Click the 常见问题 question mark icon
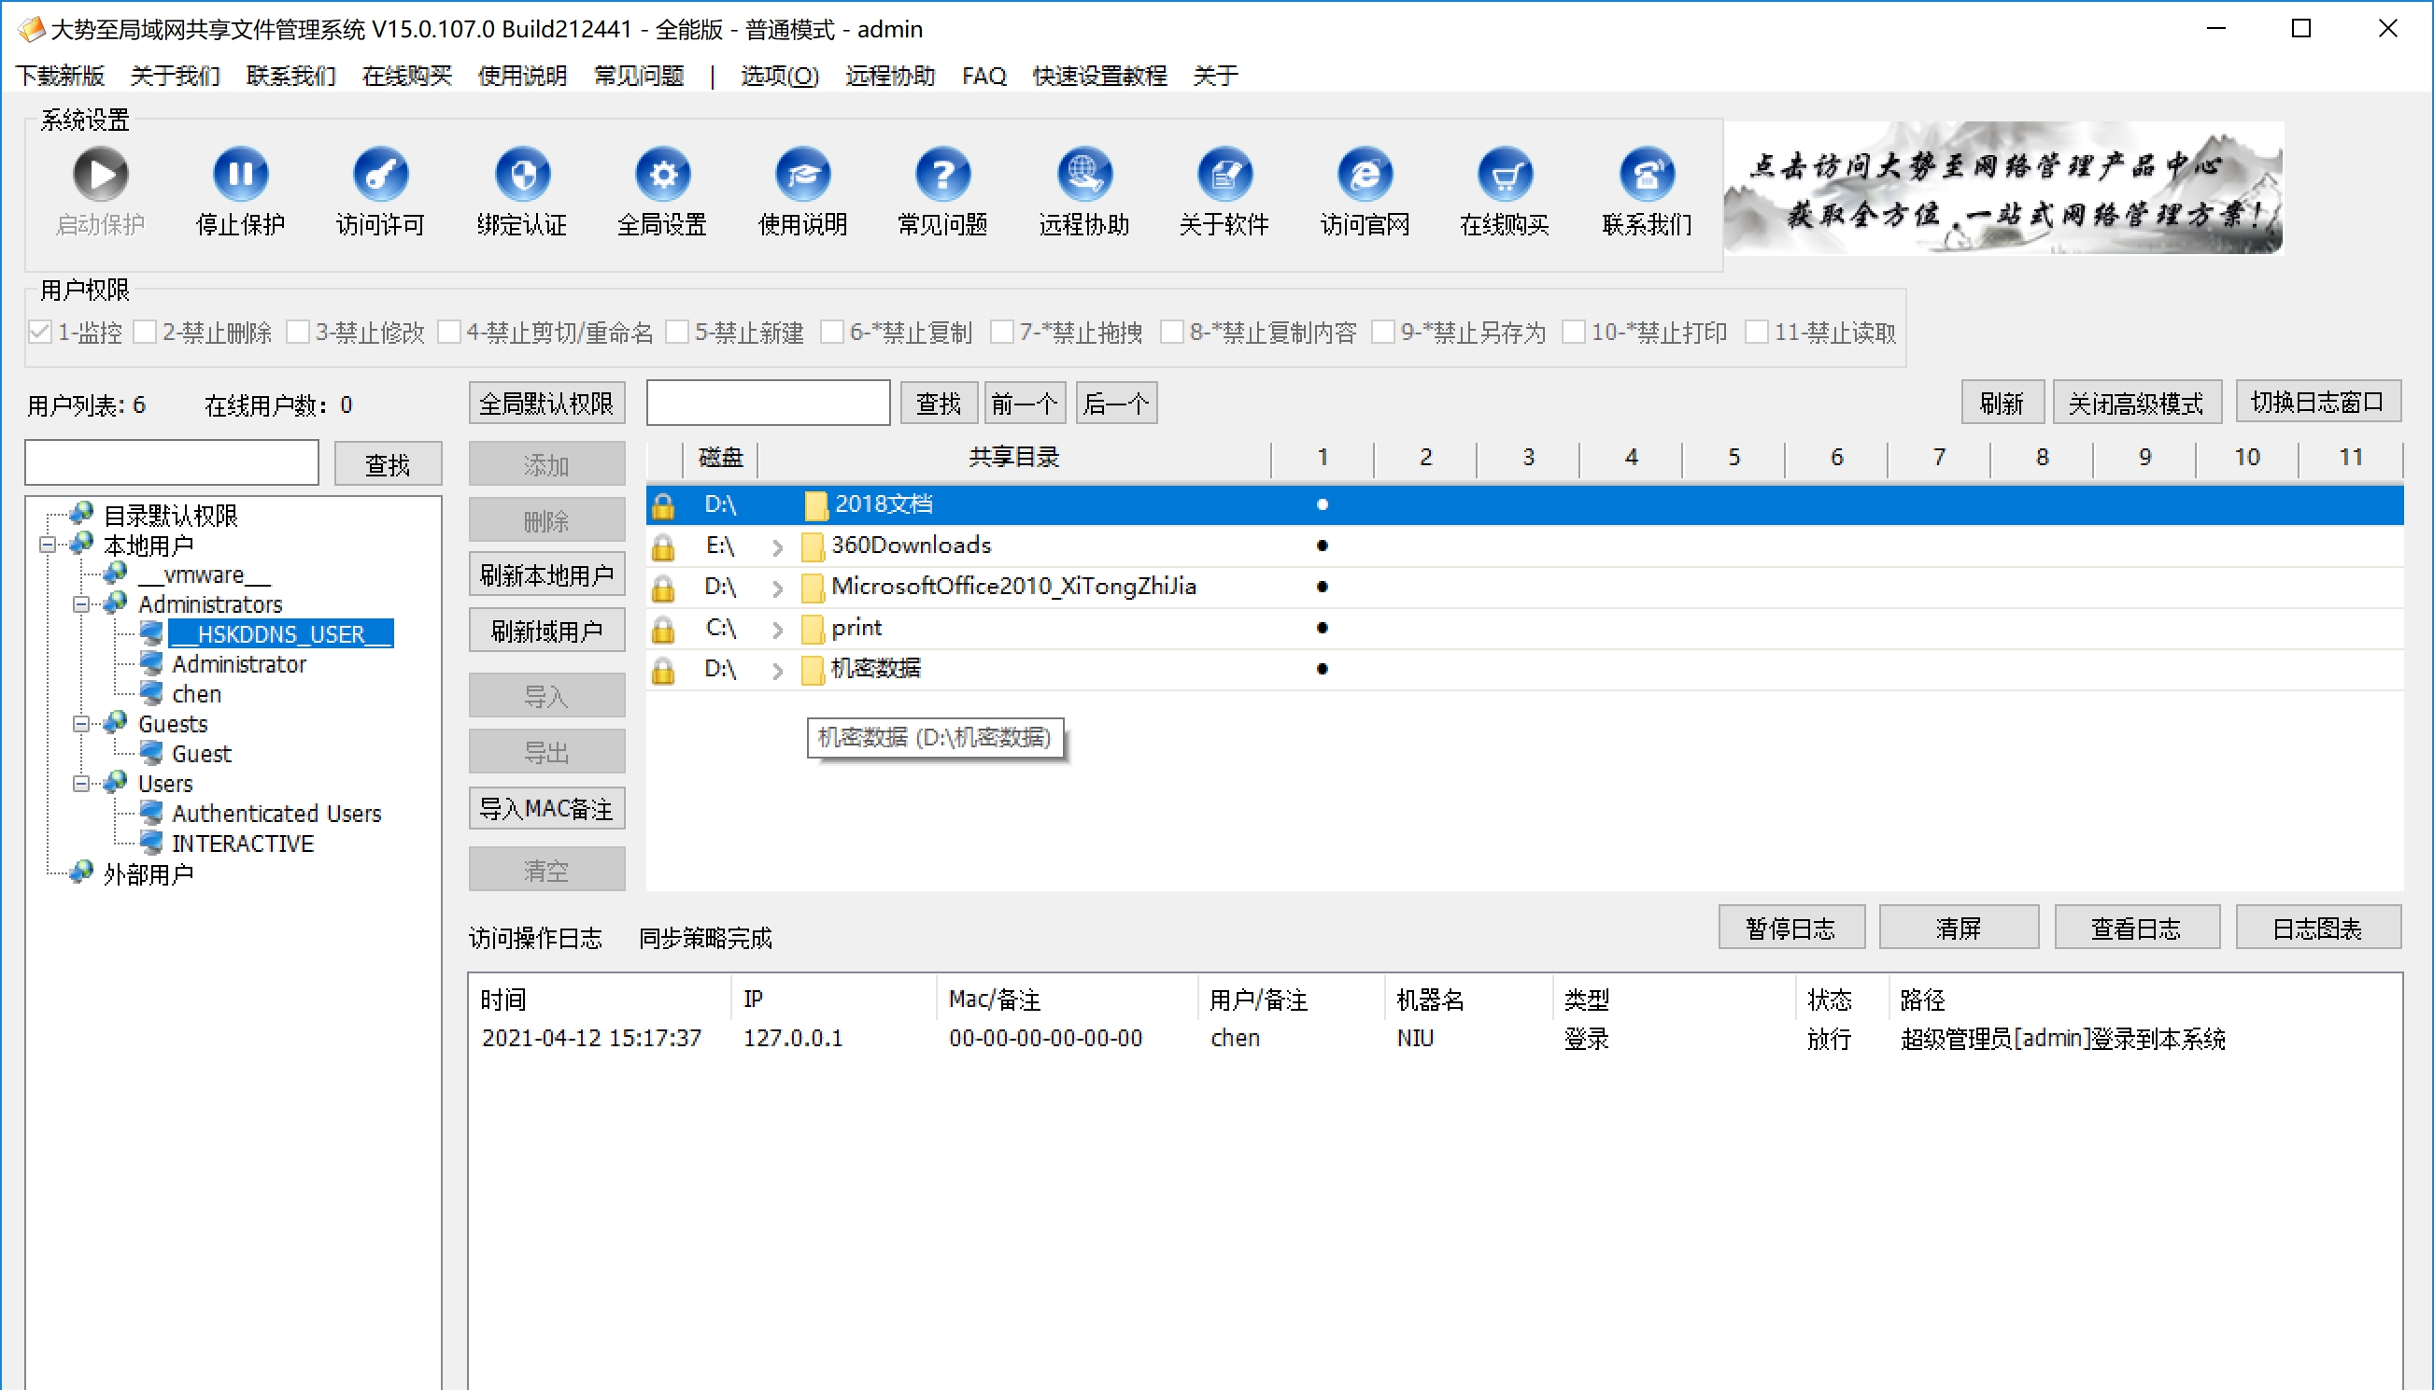Image resolution: width=2434 pixels, height=1390 pixels. (943, 174)
